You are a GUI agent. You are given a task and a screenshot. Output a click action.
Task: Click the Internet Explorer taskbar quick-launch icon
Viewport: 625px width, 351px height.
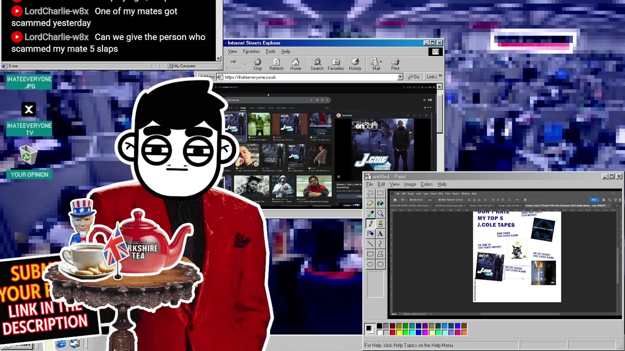pyautogui.click(x=61, y=344)
